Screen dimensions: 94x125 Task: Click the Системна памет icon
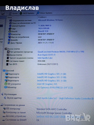coord(8,61)
